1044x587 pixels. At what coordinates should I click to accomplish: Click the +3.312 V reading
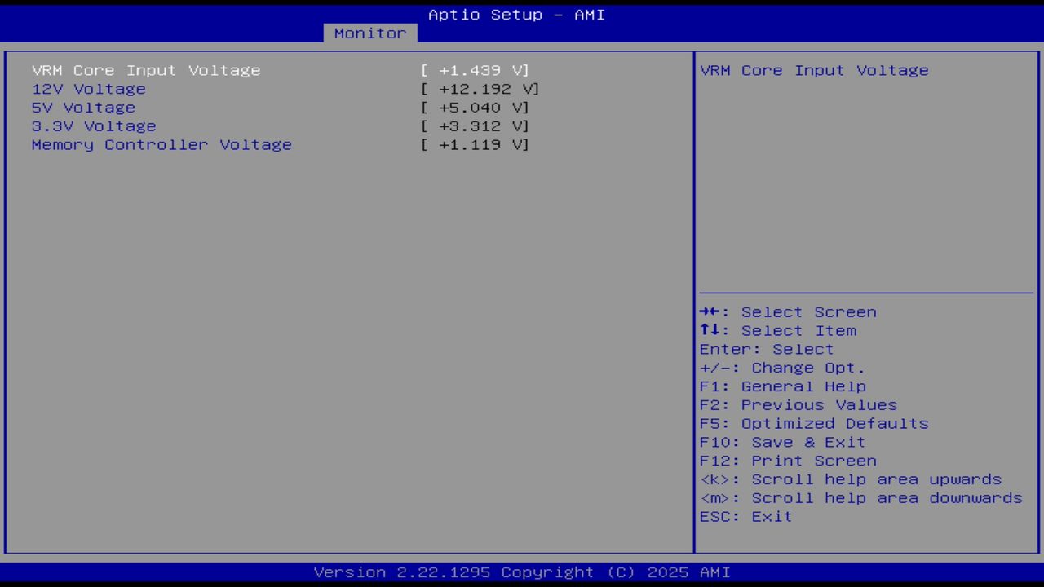(476, 126)
